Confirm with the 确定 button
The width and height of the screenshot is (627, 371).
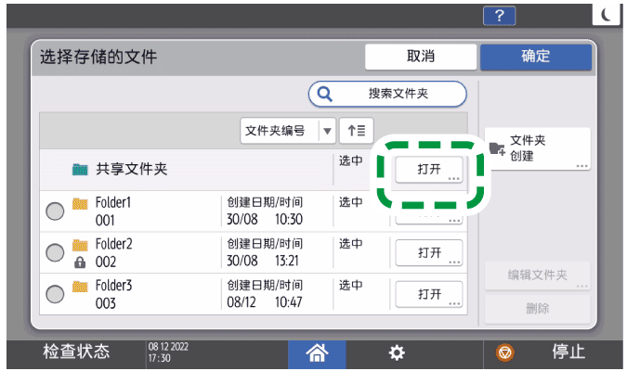point(536,57)
